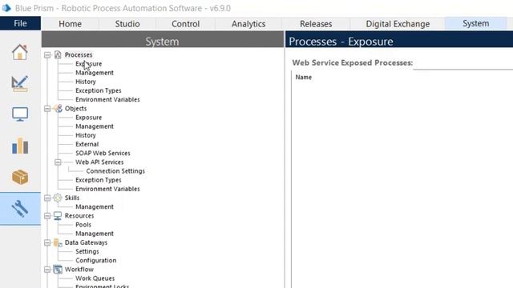Switch to the Home tab

coord(70,24)
